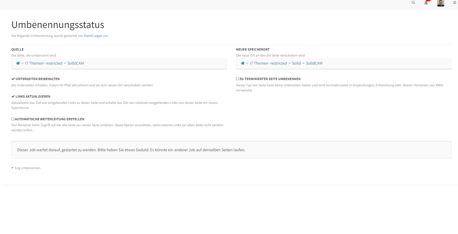Click checkmark beside Links aktualisieren

[x=13, y=96]
